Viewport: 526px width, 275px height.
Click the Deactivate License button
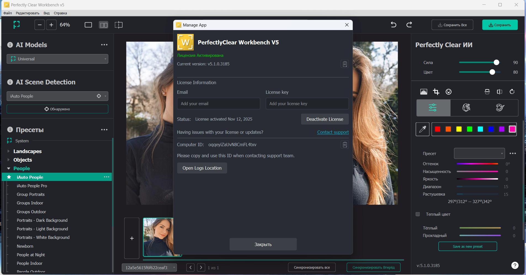click(x=325, y=119)
